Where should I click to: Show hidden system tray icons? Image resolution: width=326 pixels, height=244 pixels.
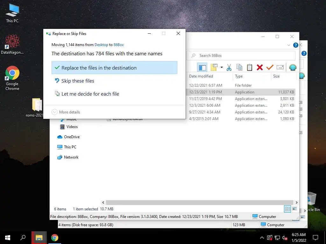pos(262,238)
